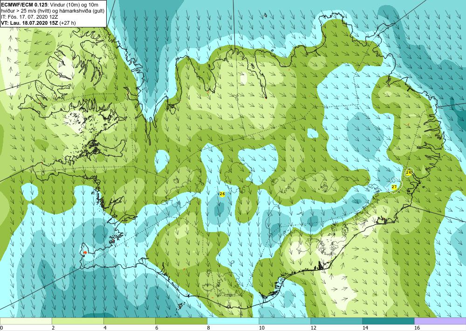Select the yellow 27 gust marker

tap(394, 187)
